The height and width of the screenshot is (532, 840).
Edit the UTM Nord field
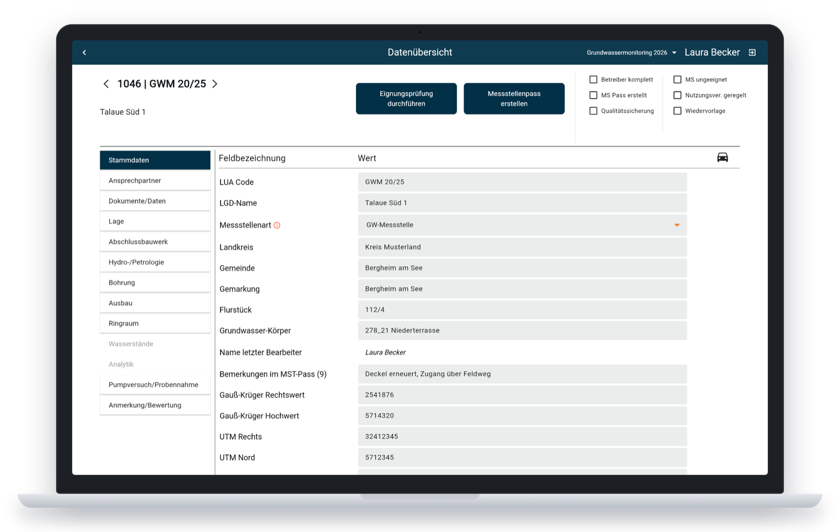point(522,457)
